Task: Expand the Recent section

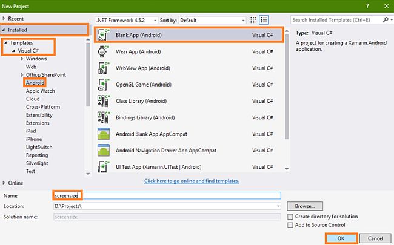Action: [4, 19]
